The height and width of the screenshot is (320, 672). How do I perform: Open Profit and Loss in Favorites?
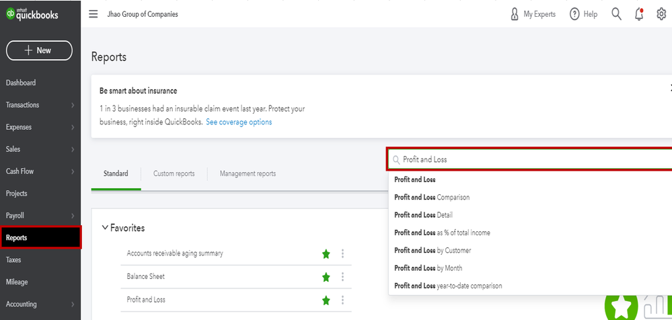146,299
